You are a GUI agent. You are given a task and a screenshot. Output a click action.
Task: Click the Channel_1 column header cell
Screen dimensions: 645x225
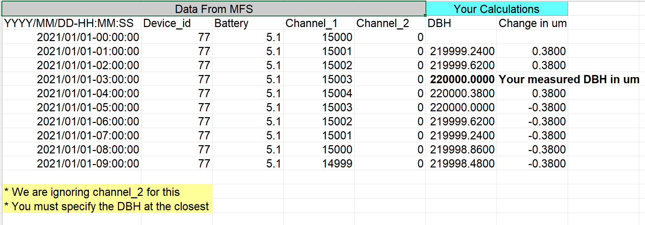pyautogui.click(x=319, y=23)
